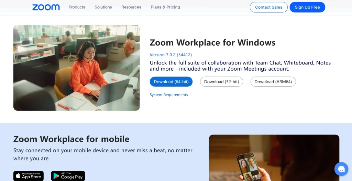Open the chat support bubble icon

(341, 169)
